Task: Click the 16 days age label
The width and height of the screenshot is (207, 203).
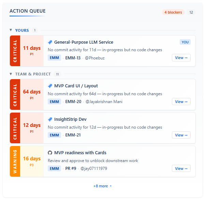Action: click(x=32, y=159)
